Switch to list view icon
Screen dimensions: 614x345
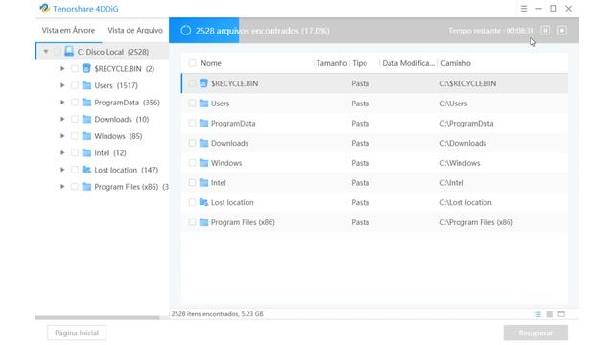click(538, 314)
